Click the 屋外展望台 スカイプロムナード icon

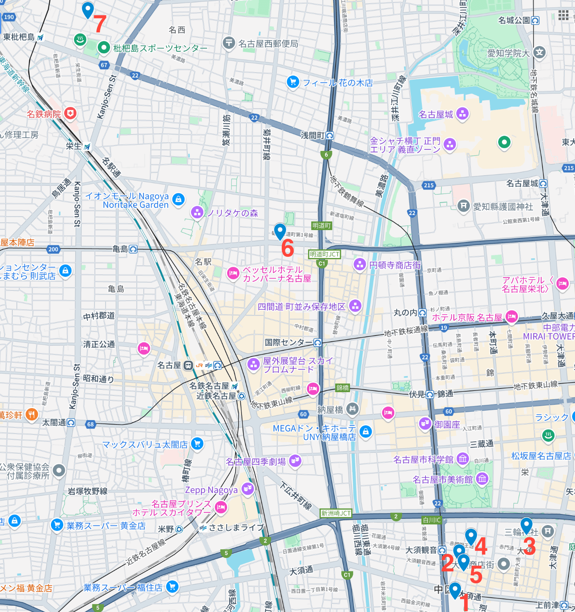253,364
